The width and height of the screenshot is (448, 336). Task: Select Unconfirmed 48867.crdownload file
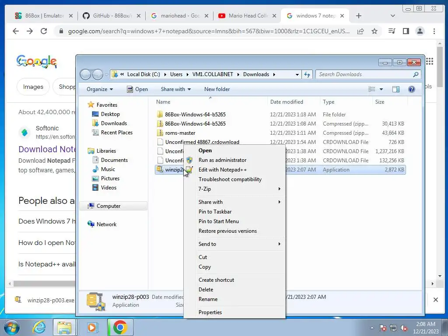click(x=202, y=142)
